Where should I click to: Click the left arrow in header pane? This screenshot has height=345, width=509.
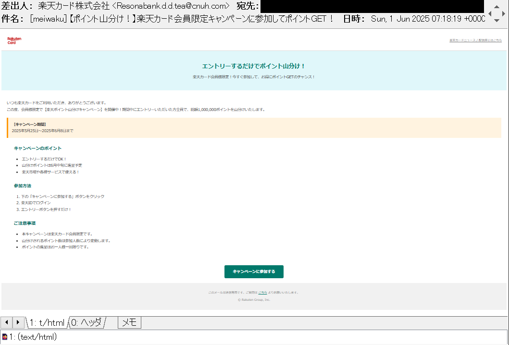(490, 13)
